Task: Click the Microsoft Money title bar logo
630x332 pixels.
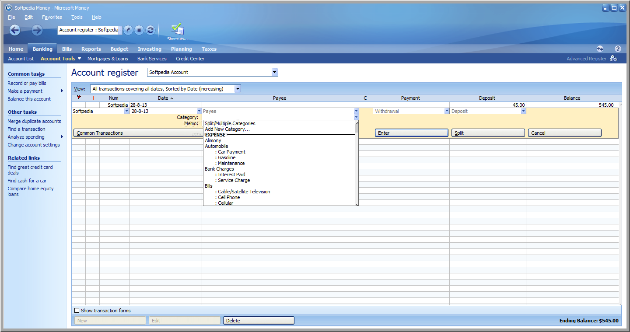Action: point(8,8)
